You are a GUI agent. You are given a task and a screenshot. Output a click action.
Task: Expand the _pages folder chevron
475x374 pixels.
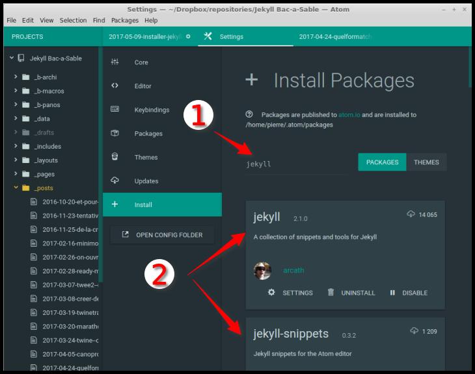16,173
